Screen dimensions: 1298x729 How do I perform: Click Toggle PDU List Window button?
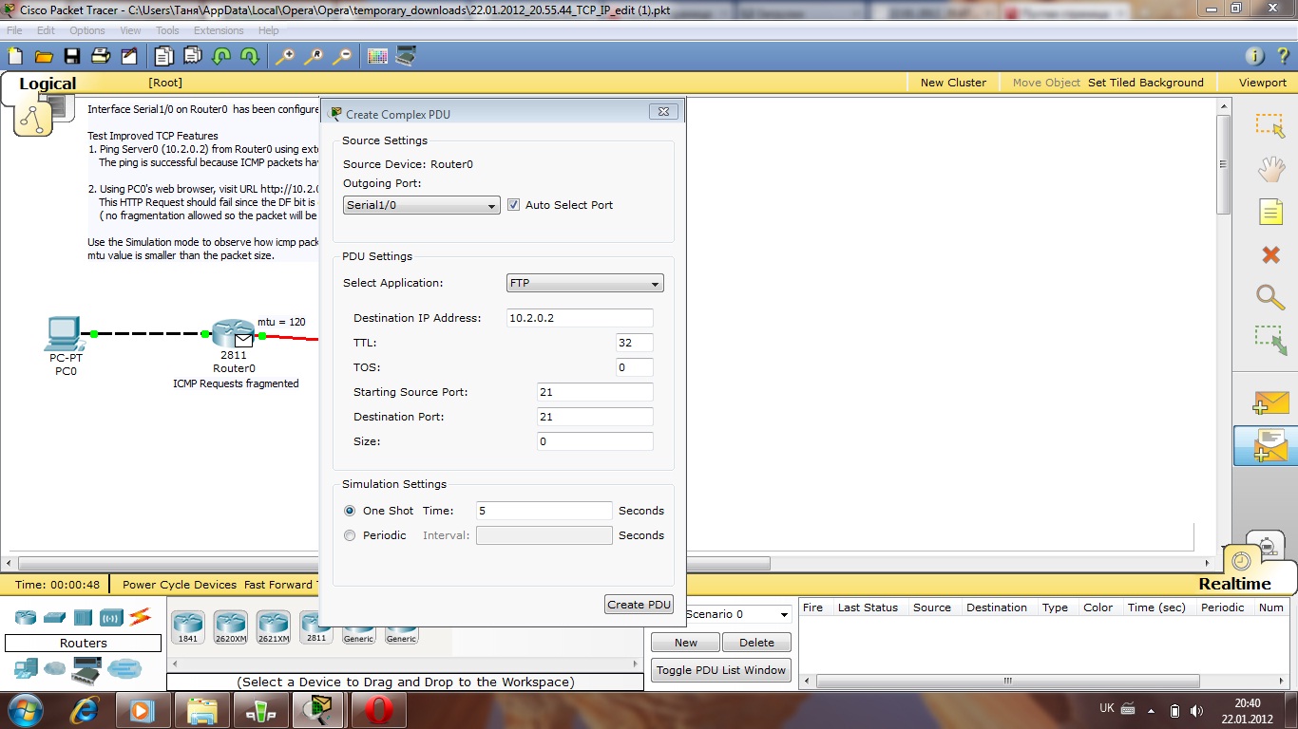click(x=721, y=670)
